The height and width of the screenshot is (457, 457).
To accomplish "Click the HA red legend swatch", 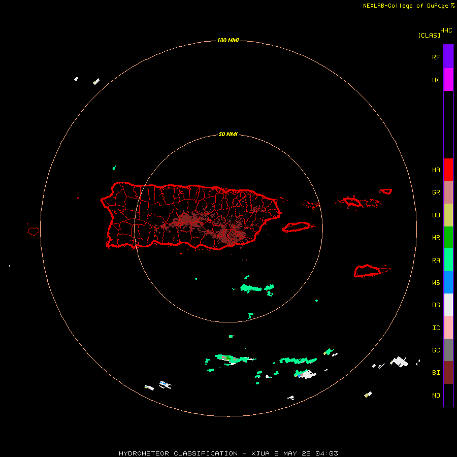I will pos(448,170).
